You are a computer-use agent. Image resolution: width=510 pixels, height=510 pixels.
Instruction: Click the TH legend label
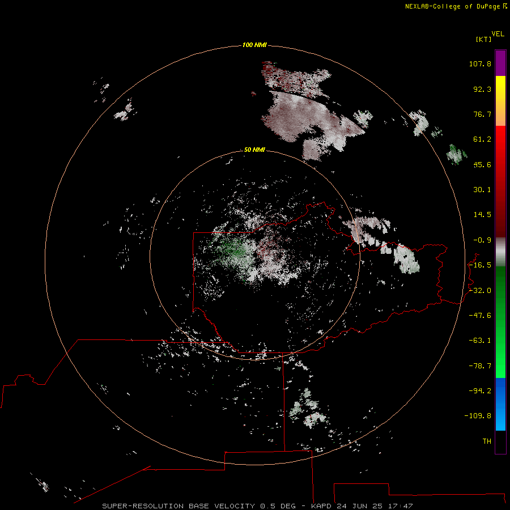tap(487, 441)
